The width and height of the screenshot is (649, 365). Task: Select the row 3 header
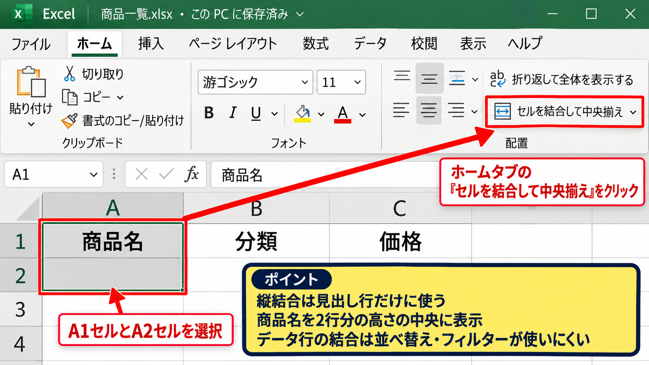click(x=21, y=309)
